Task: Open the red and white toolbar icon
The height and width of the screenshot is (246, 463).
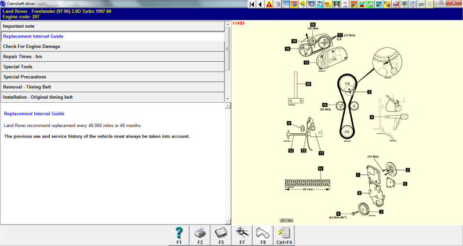Action: tap(396, 4)
